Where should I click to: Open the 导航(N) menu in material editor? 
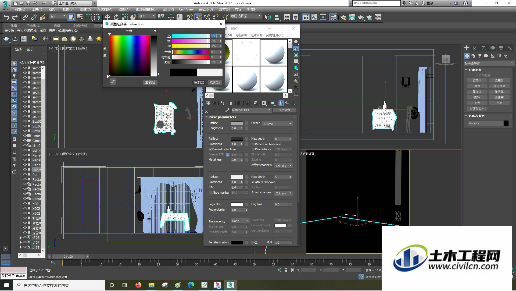(241, 35)
